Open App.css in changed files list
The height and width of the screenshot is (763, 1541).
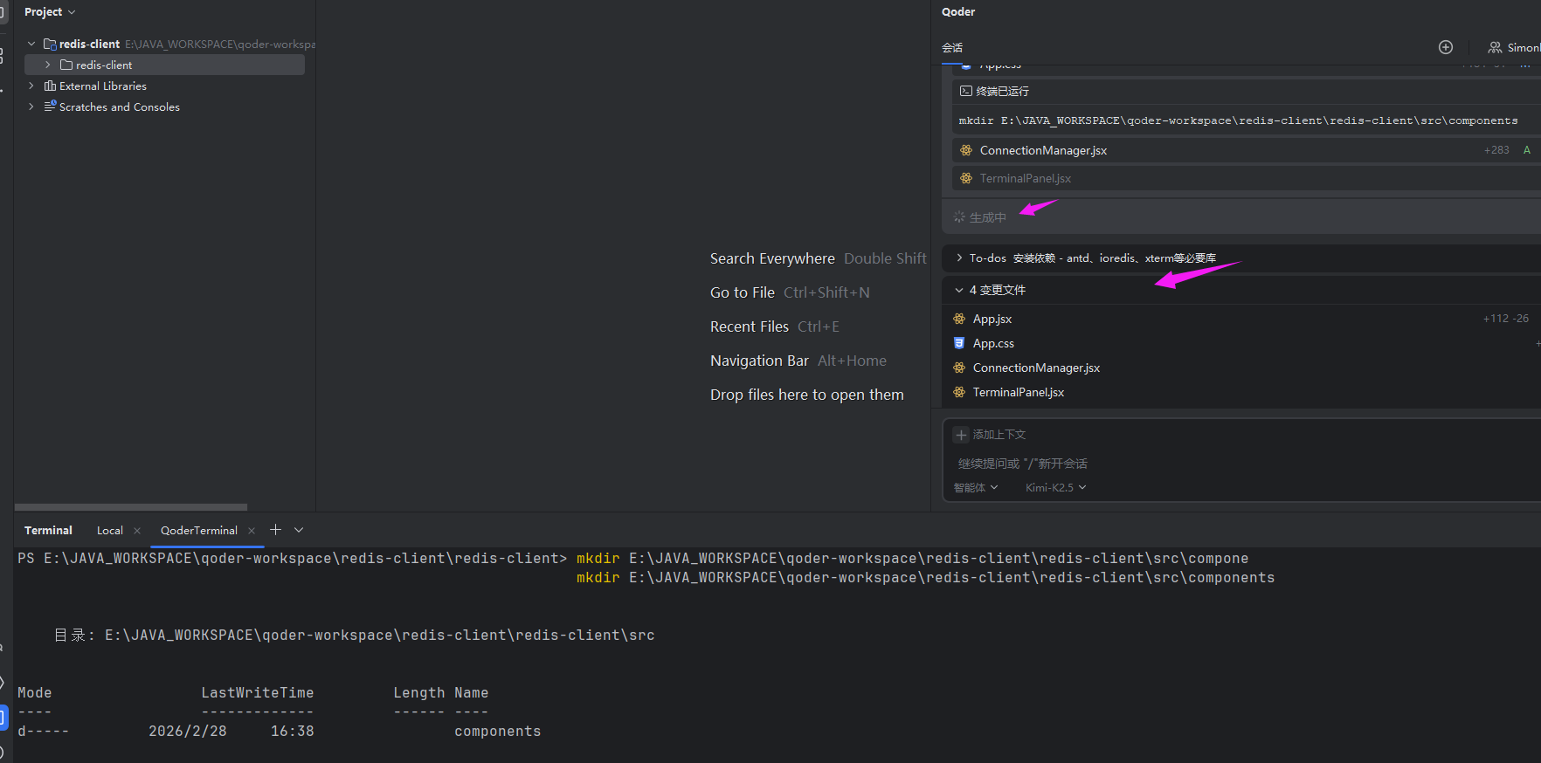993,343
